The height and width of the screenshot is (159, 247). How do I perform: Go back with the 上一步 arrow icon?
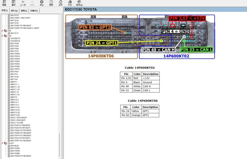point(23,3)
